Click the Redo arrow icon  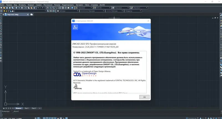coord(42,8)
